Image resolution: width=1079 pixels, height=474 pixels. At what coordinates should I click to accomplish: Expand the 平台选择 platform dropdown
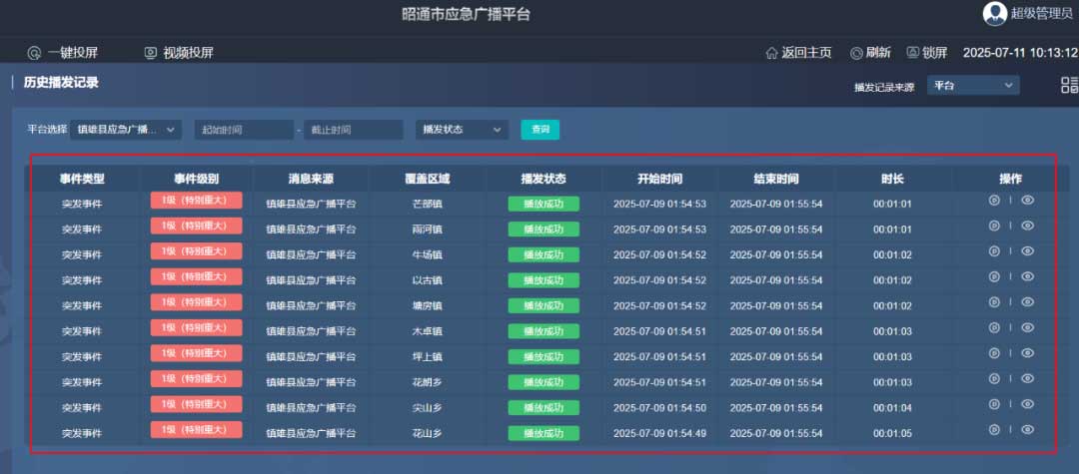point(128,130)
